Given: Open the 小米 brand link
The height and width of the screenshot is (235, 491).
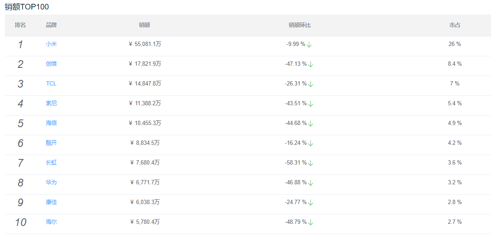Looking at the screenshot, I should pyautogui.click(x=51, y=44).
